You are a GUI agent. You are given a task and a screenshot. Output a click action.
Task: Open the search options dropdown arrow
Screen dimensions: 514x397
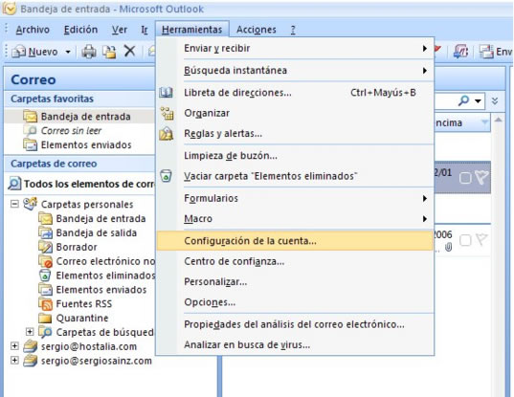pos(479,100)
